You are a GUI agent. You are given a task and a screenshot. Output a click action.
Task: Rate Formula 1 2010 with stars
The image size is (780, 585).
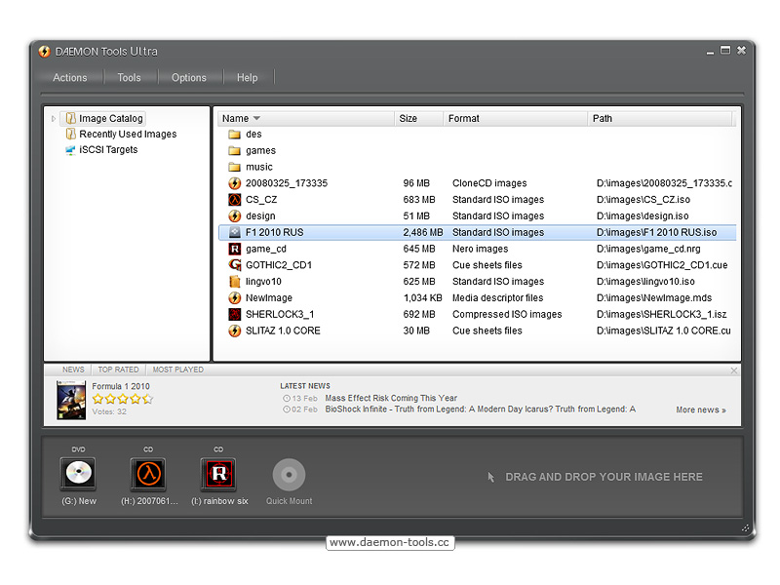(x=123, y=399)
